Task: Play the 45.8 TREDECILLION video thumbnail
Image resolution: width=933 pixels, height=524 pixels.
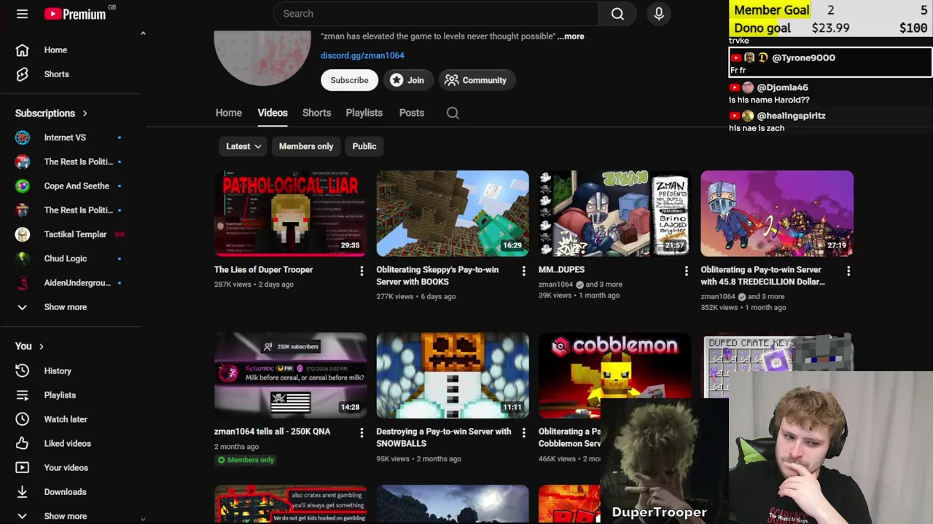Action: 777,213
